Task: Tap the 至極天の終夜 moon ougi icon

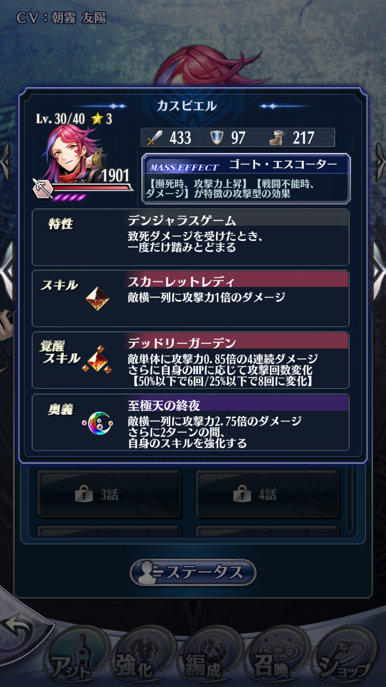Action: tap(97, 423)
